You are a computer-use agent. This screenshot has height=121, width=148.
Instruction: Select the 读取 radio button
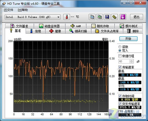pos(120,47)
